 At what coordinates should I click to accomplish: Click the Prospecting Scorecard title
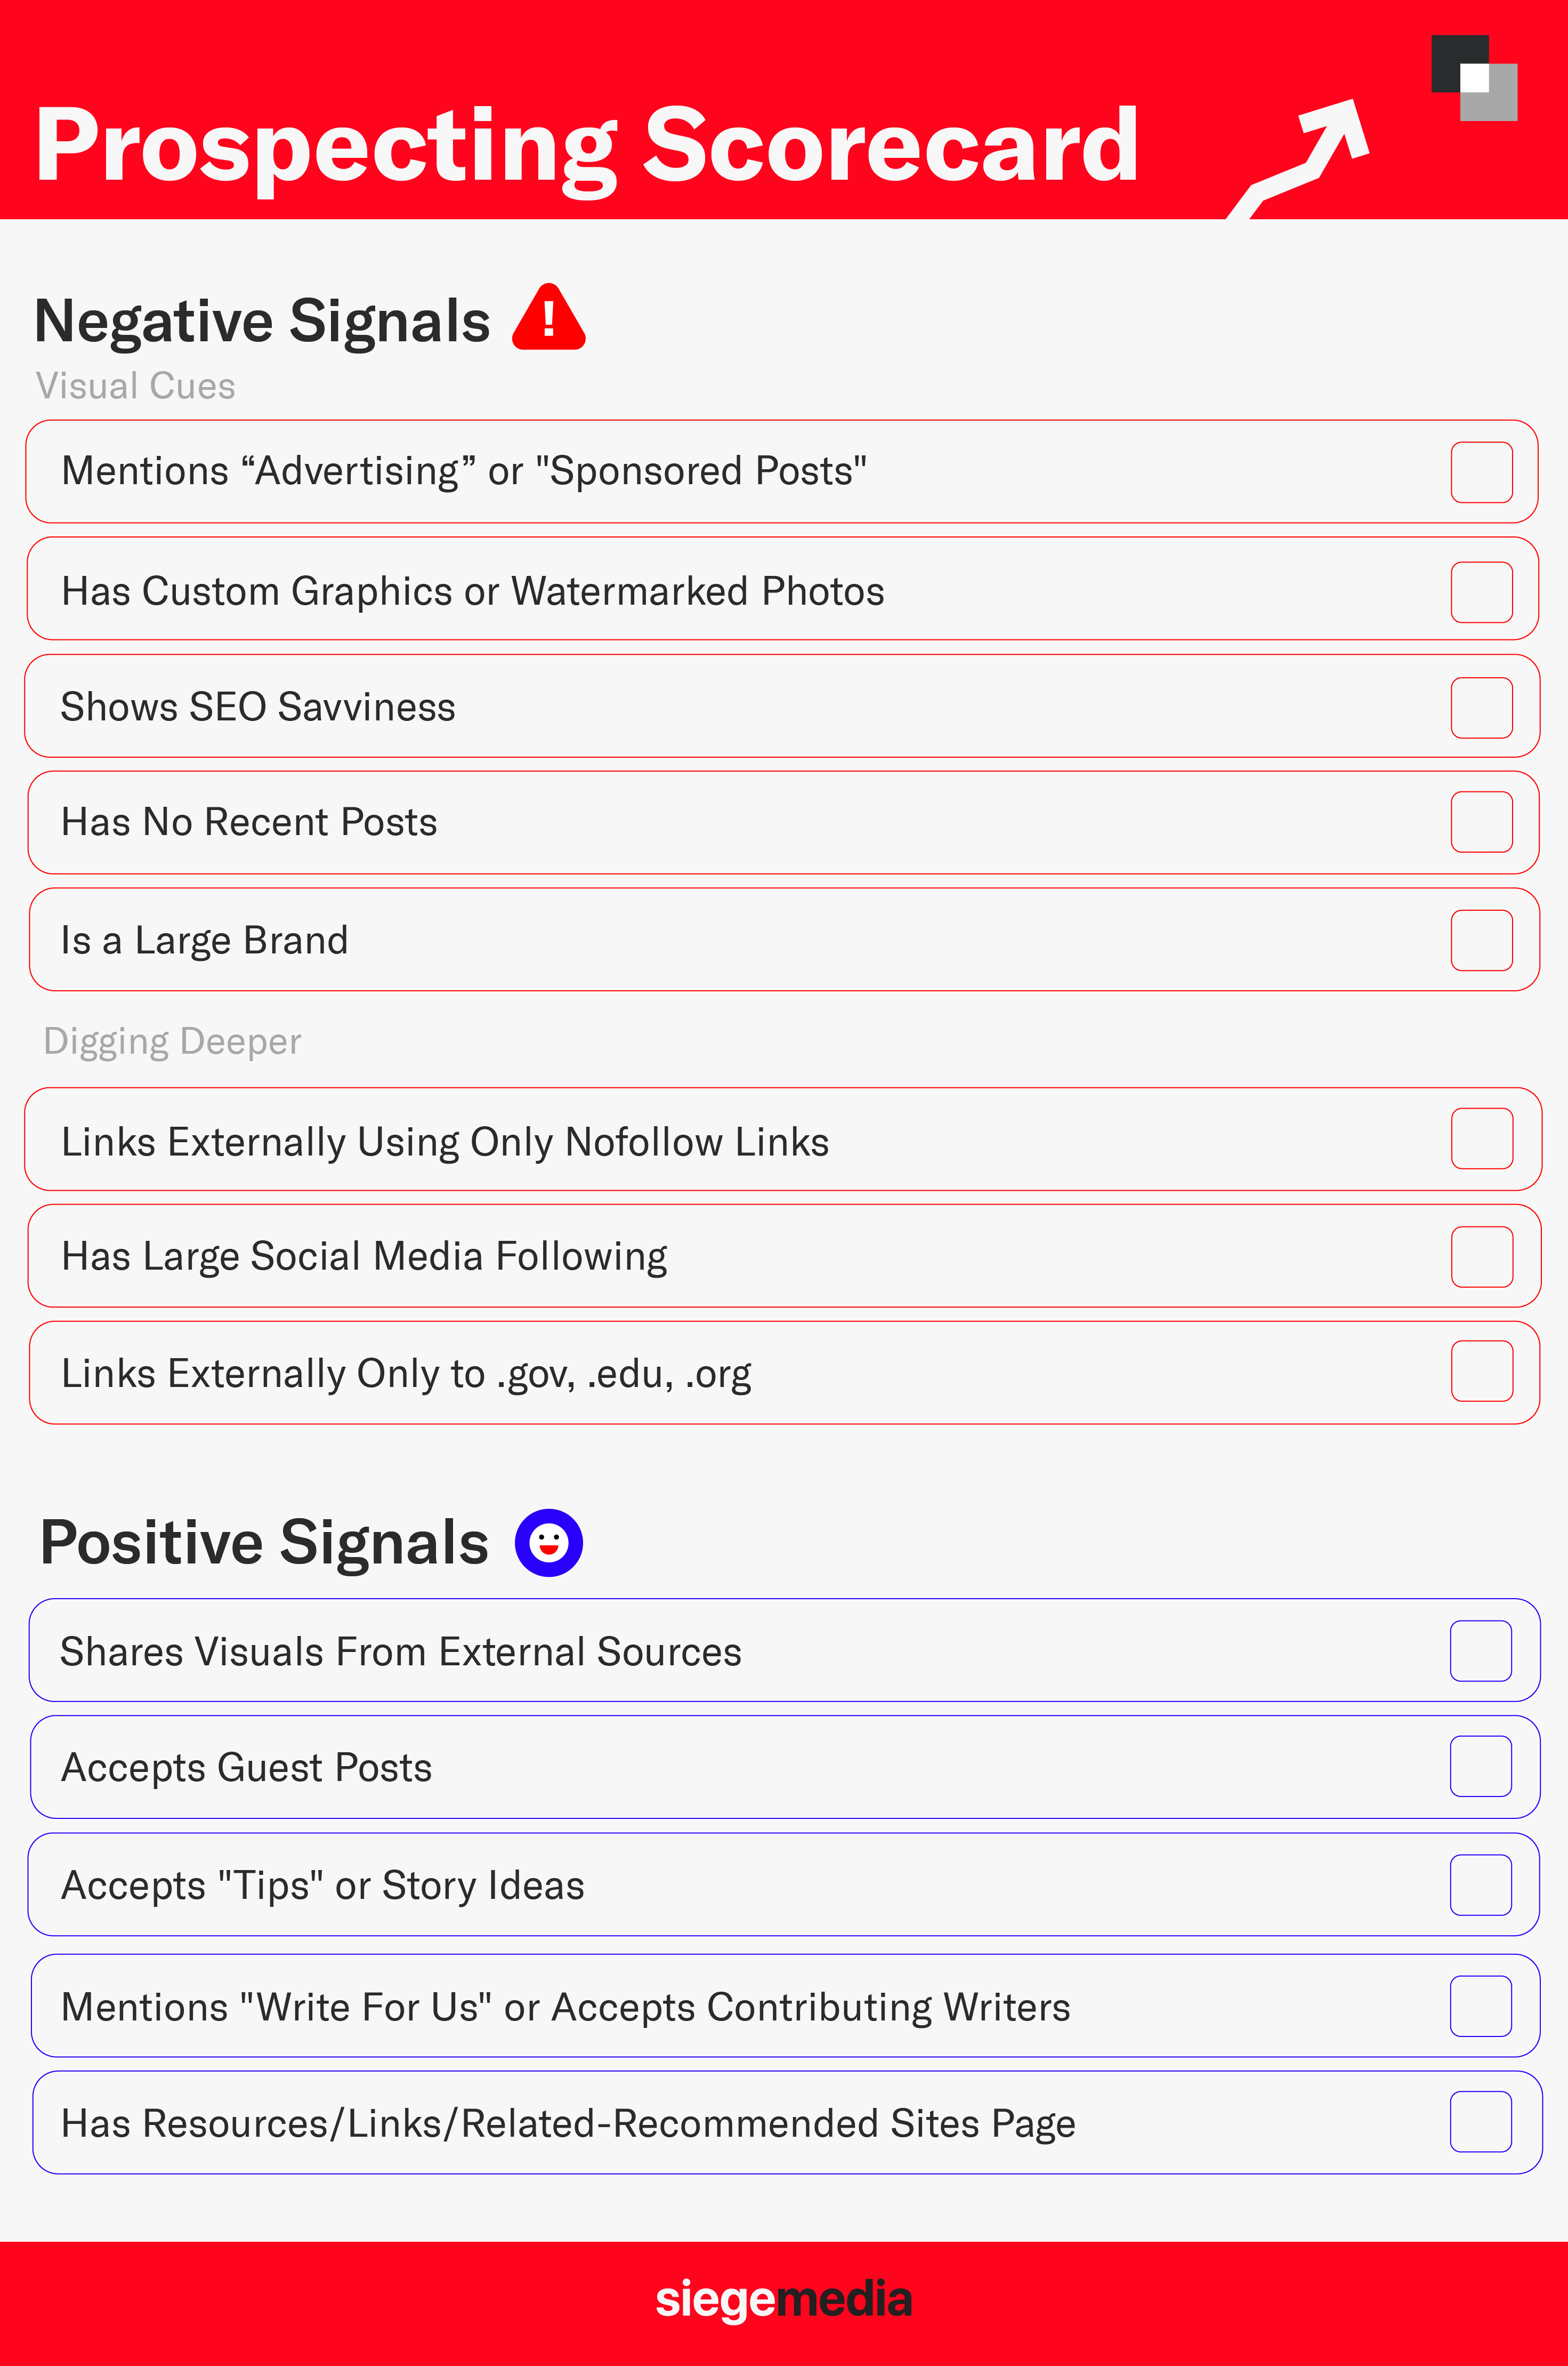tap(587, 146)
